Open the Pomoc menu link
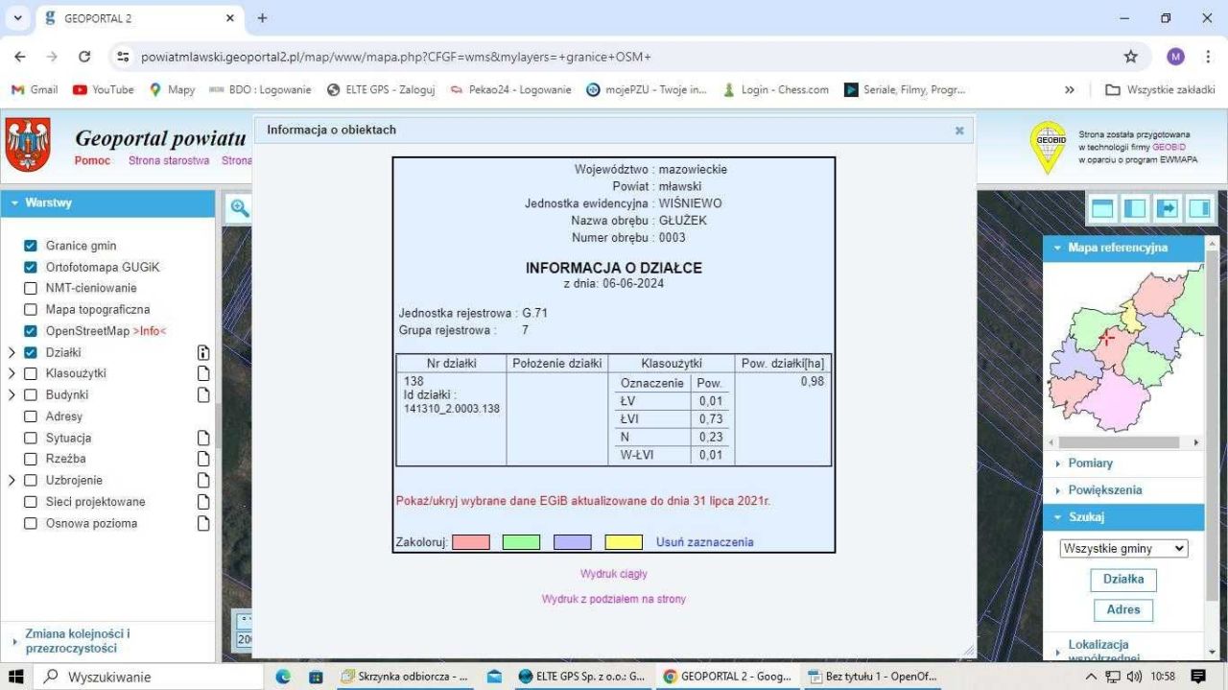The height and width of the screenshot is (690, 1228). 92,160
